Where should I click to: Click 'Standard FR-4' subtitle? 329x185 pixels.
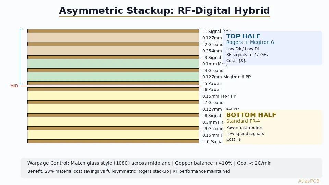click(243, 121)
